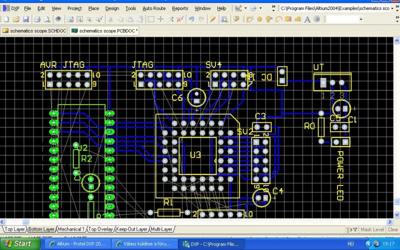
Task: Select the Place Arc tool
Action: click(278, 19)
